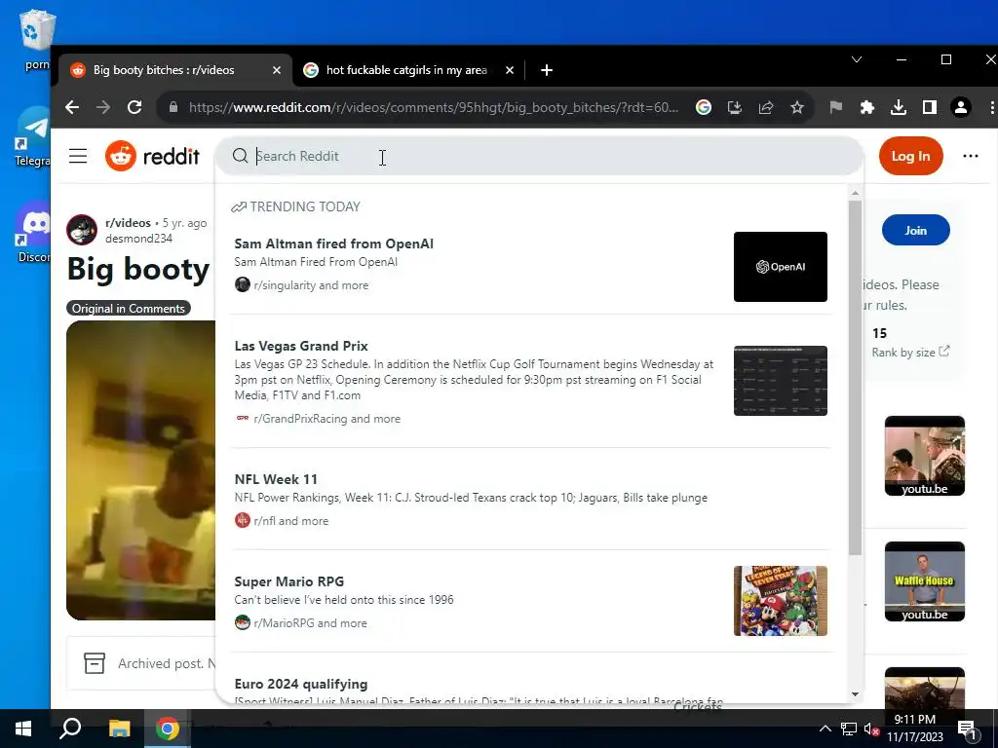The width and height of the screenshot is (998, 748).
Task: Close the Google search tab
Action: [x=509, y=70]
